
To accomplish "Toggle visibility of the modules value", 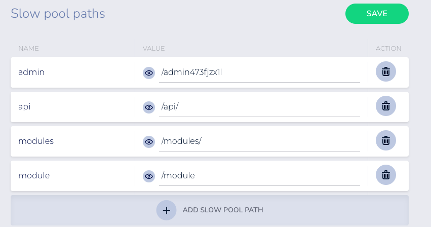I will [x=149, y=142].
